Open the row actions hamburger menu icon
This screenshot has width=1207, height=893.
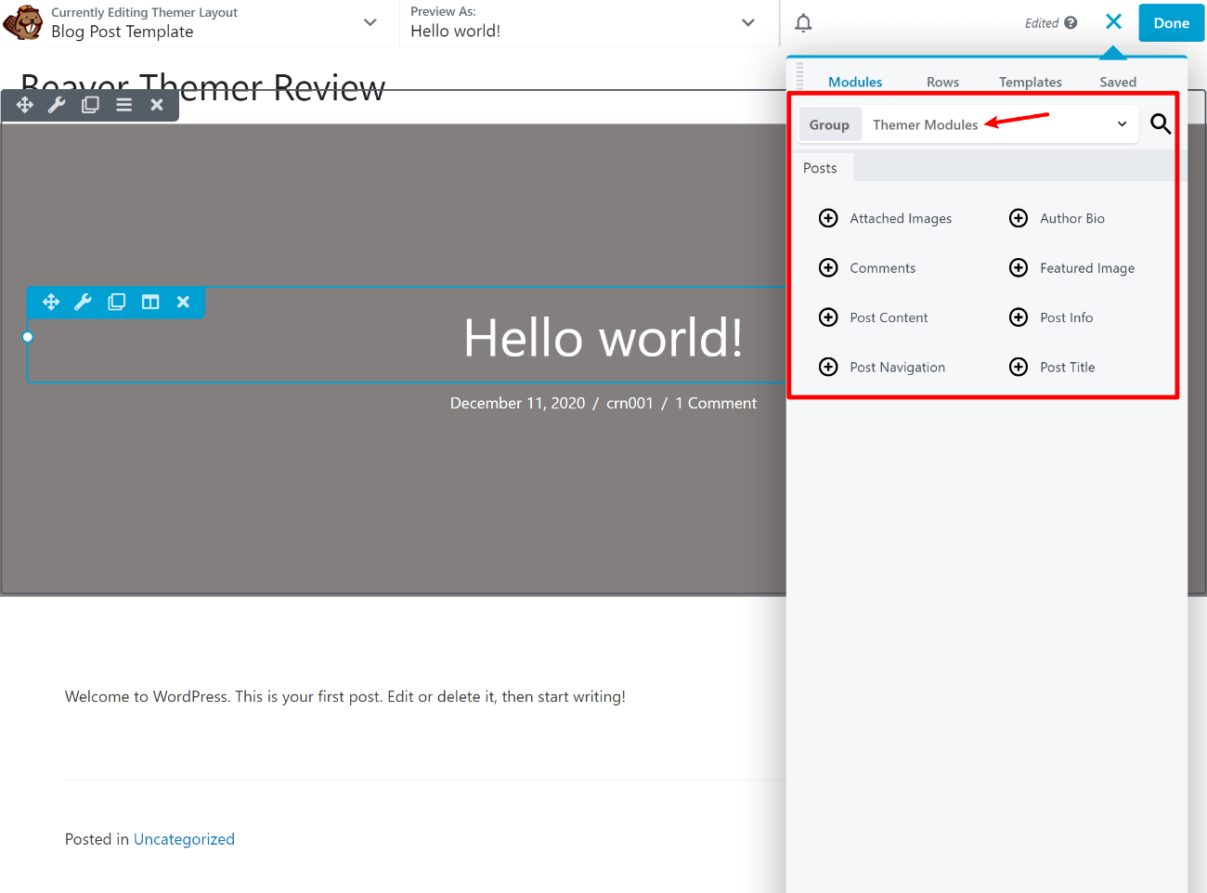(123, 105)
